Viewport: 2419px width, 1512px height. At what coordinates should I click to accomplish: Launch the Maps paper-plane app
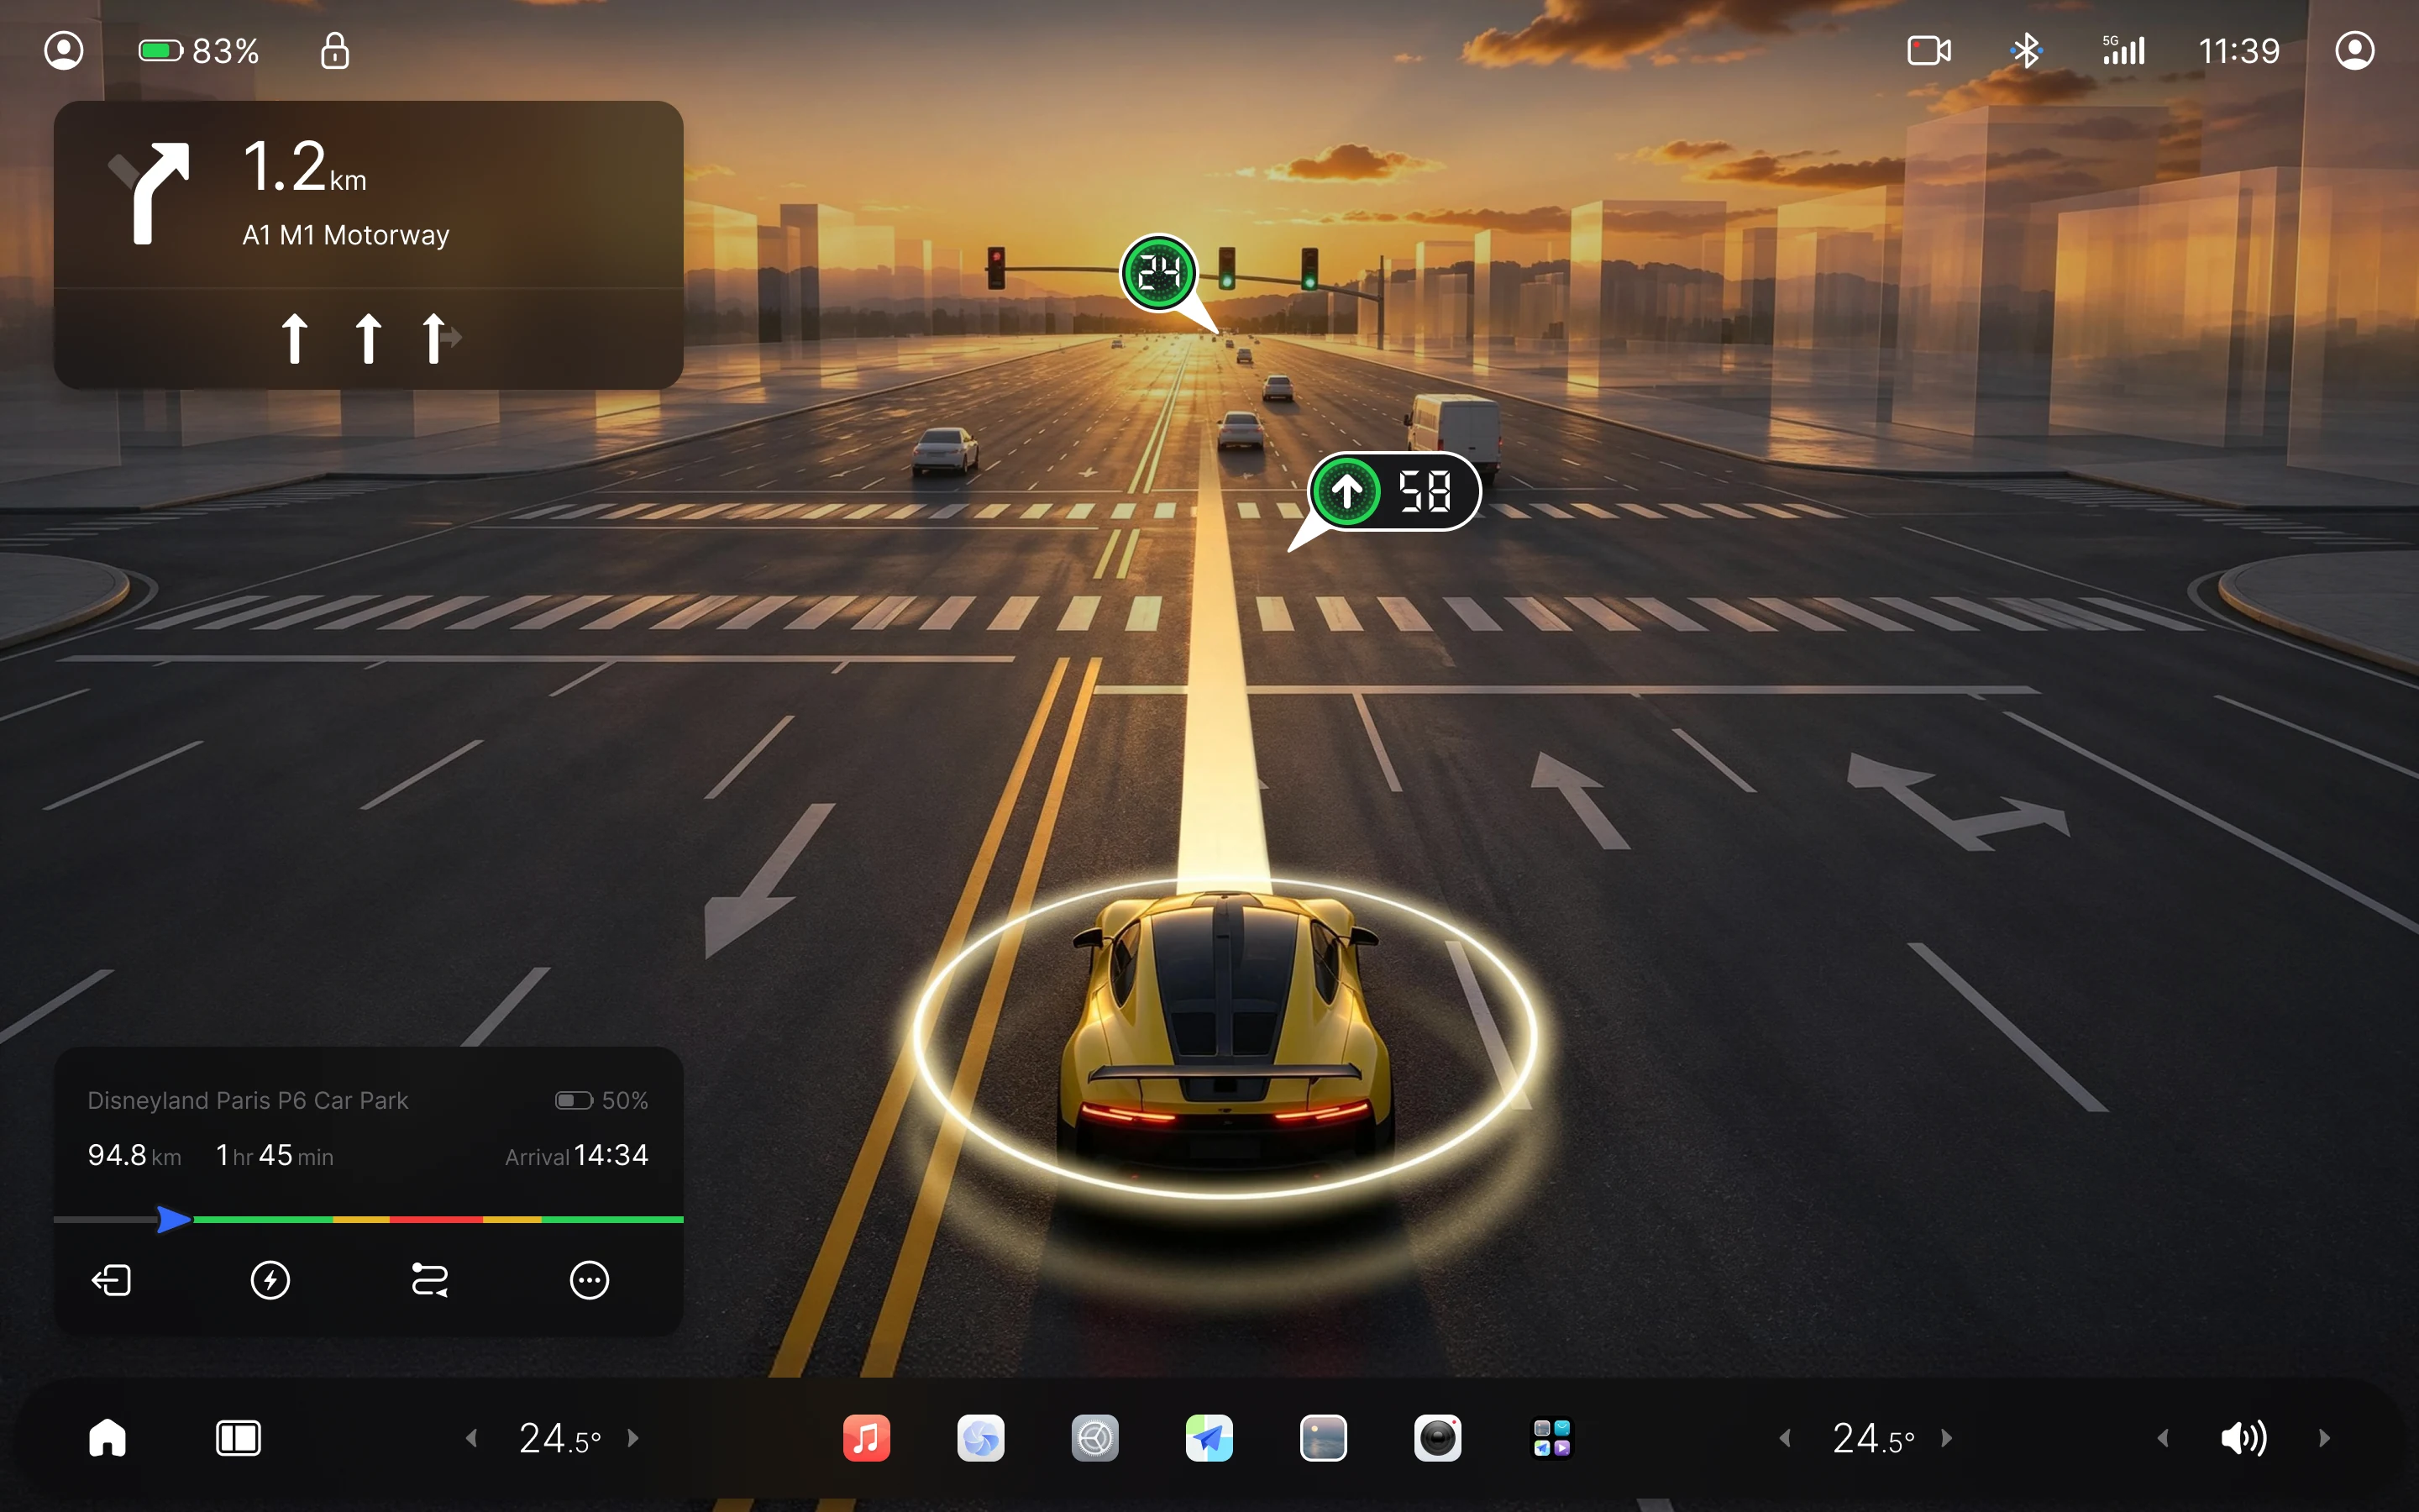coord(1209,1438)
